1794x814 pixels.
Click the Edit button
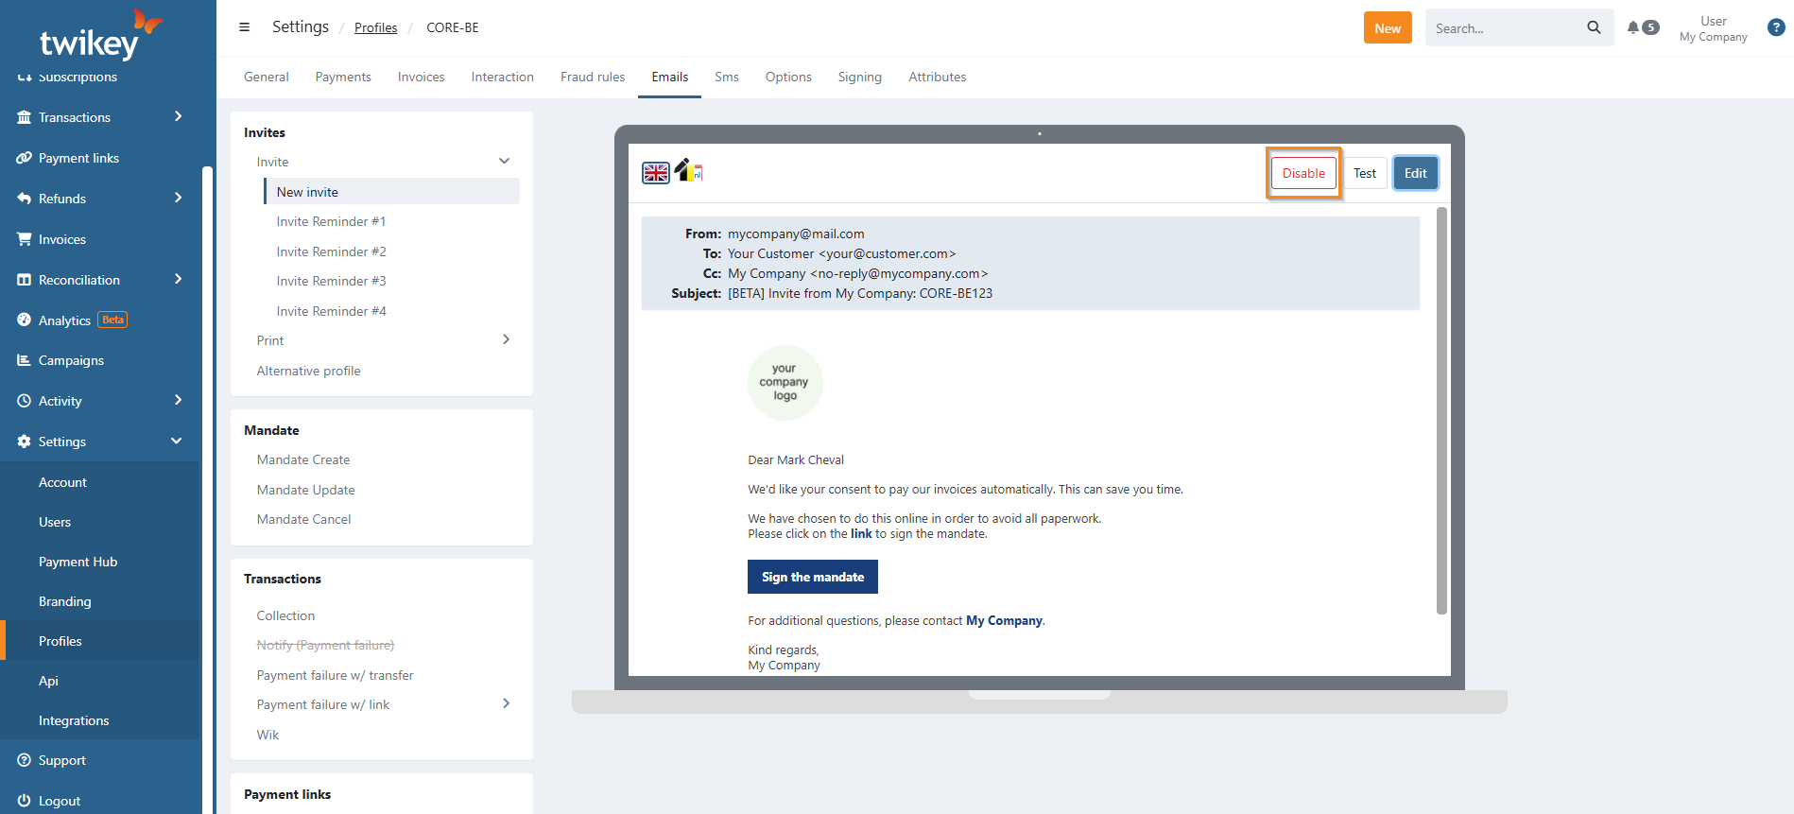click(1415, 173)
